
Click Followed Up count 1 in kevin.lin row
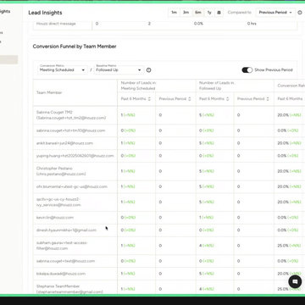[x=200, y=218]
